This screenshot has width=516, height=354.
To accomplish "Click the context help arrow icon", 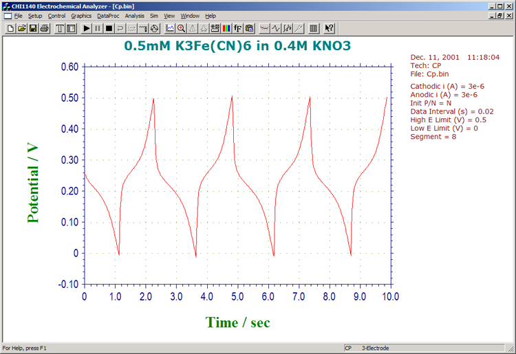I will 329,28.
